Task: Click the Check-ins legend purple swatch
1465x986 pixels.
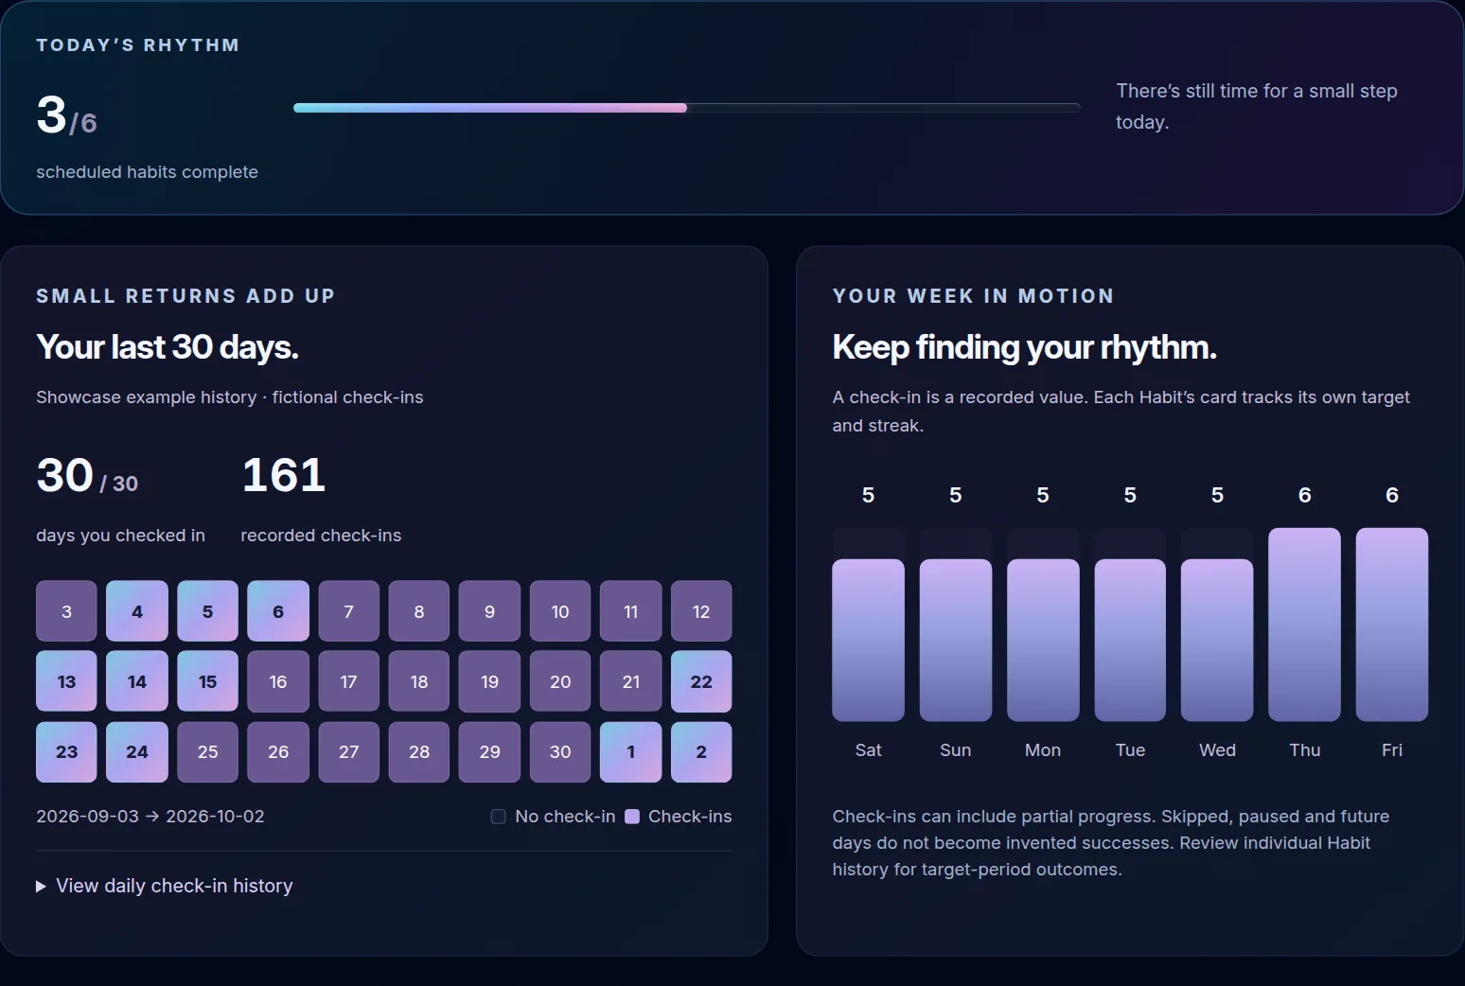Action: pyautogui.click(x=632, y=817)
